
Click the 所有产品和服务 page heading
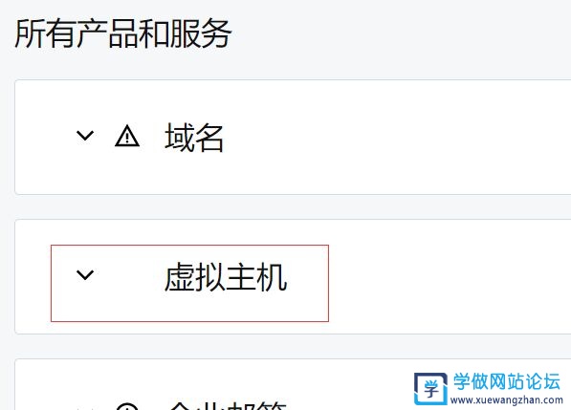click(122, 33)
